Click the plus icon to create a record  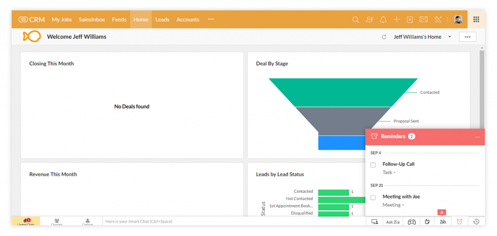click(397, 19)
